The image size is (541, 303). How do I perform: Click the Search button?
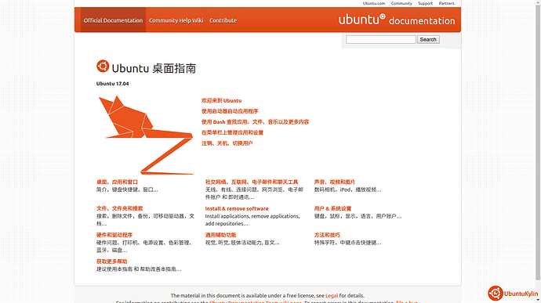click(x=428, y=39)
